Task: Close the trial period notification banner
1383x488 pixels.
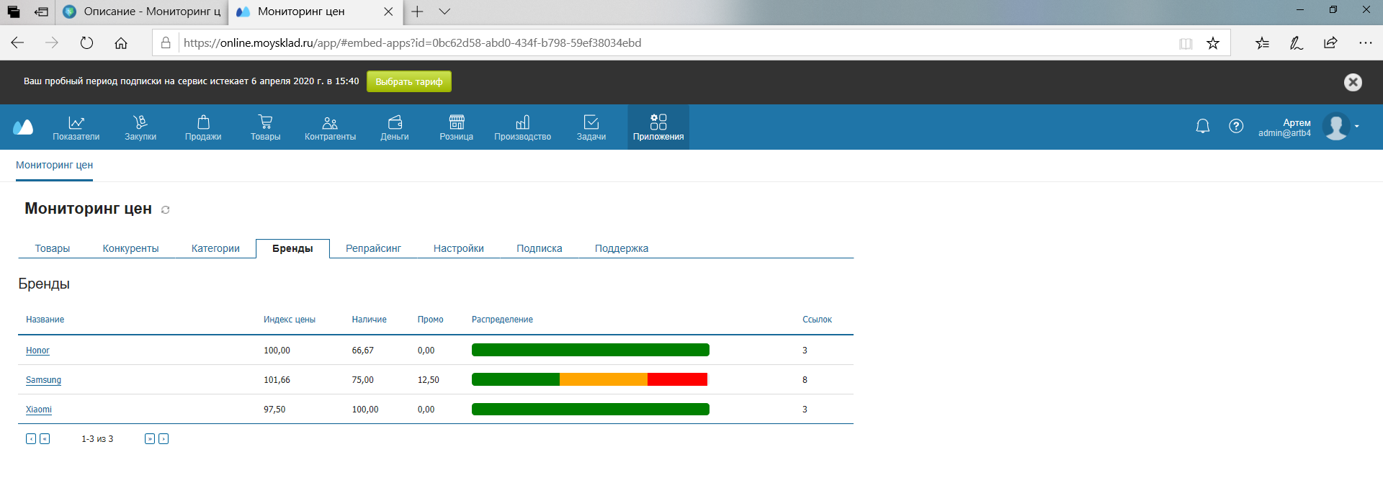Action: 1353,82
